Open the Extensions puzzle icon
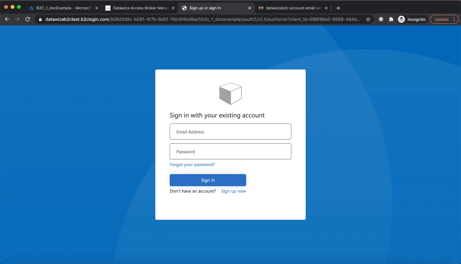The image size is (461, 264). [x=391, y=19]
